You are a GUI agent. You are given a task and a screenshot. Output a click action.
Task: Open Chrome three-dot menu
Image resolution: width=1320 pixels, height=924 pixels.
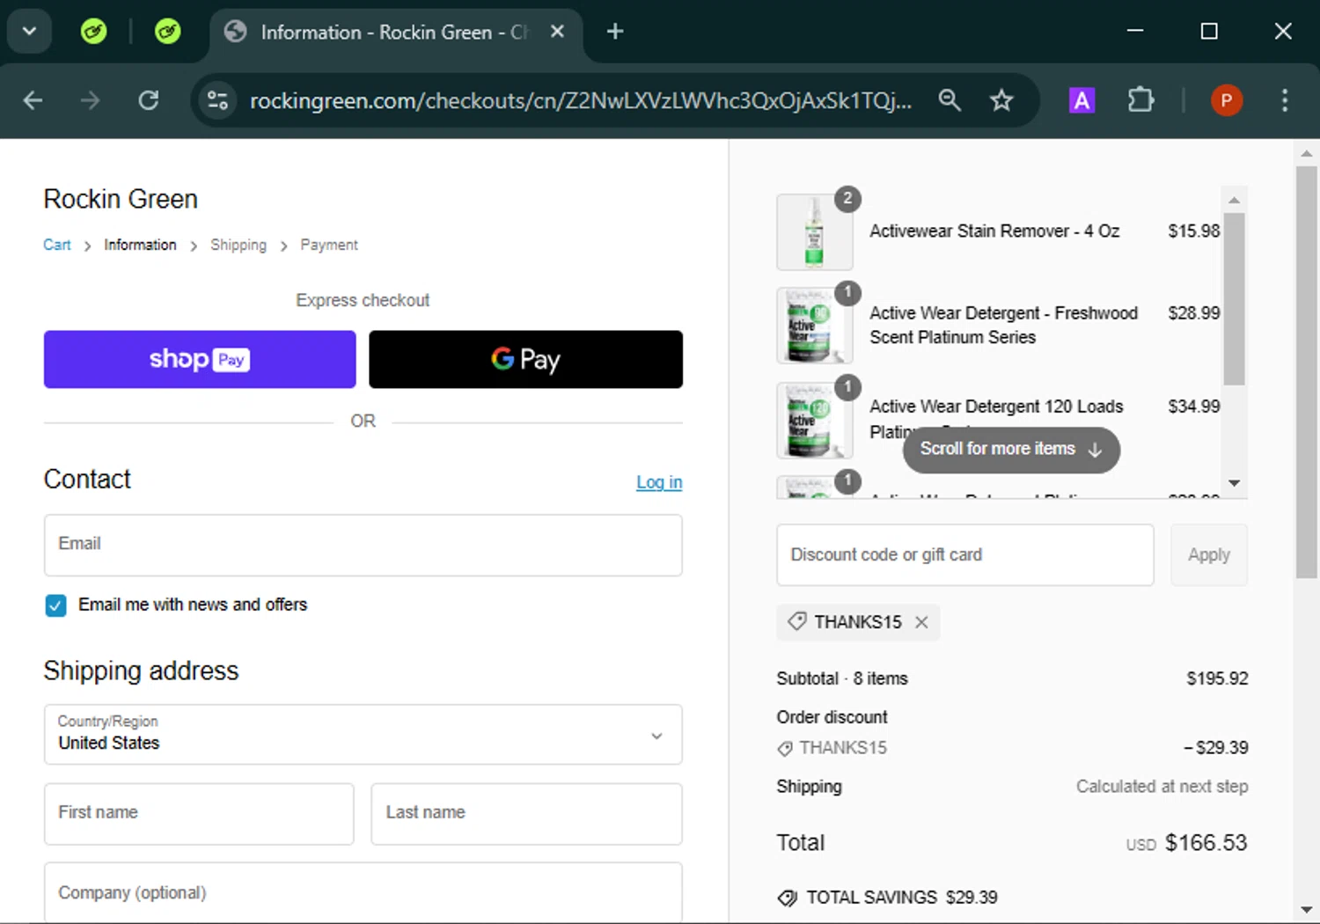point(1285,100)
